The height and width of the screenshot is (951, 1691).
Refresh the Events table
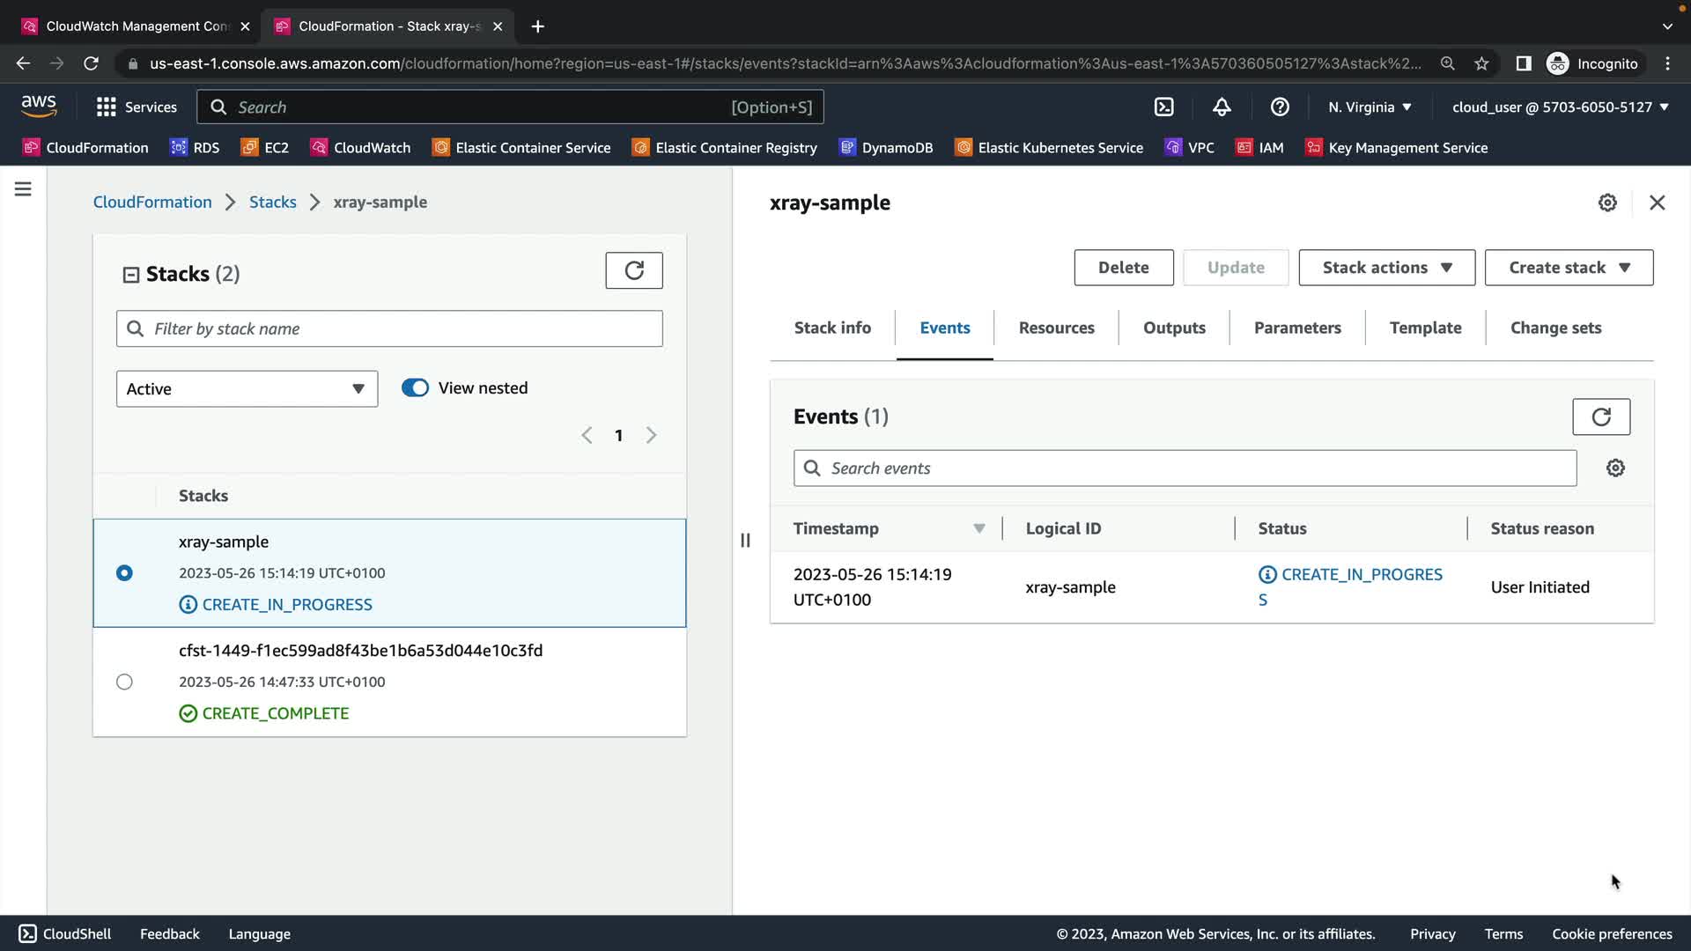coord(1600,417)
